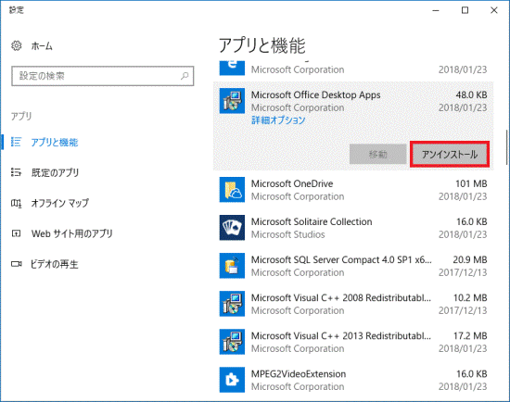
Task: Click the Microsoft OneDrive app icon
Action: pyautogui.click(x=232, y=190)
